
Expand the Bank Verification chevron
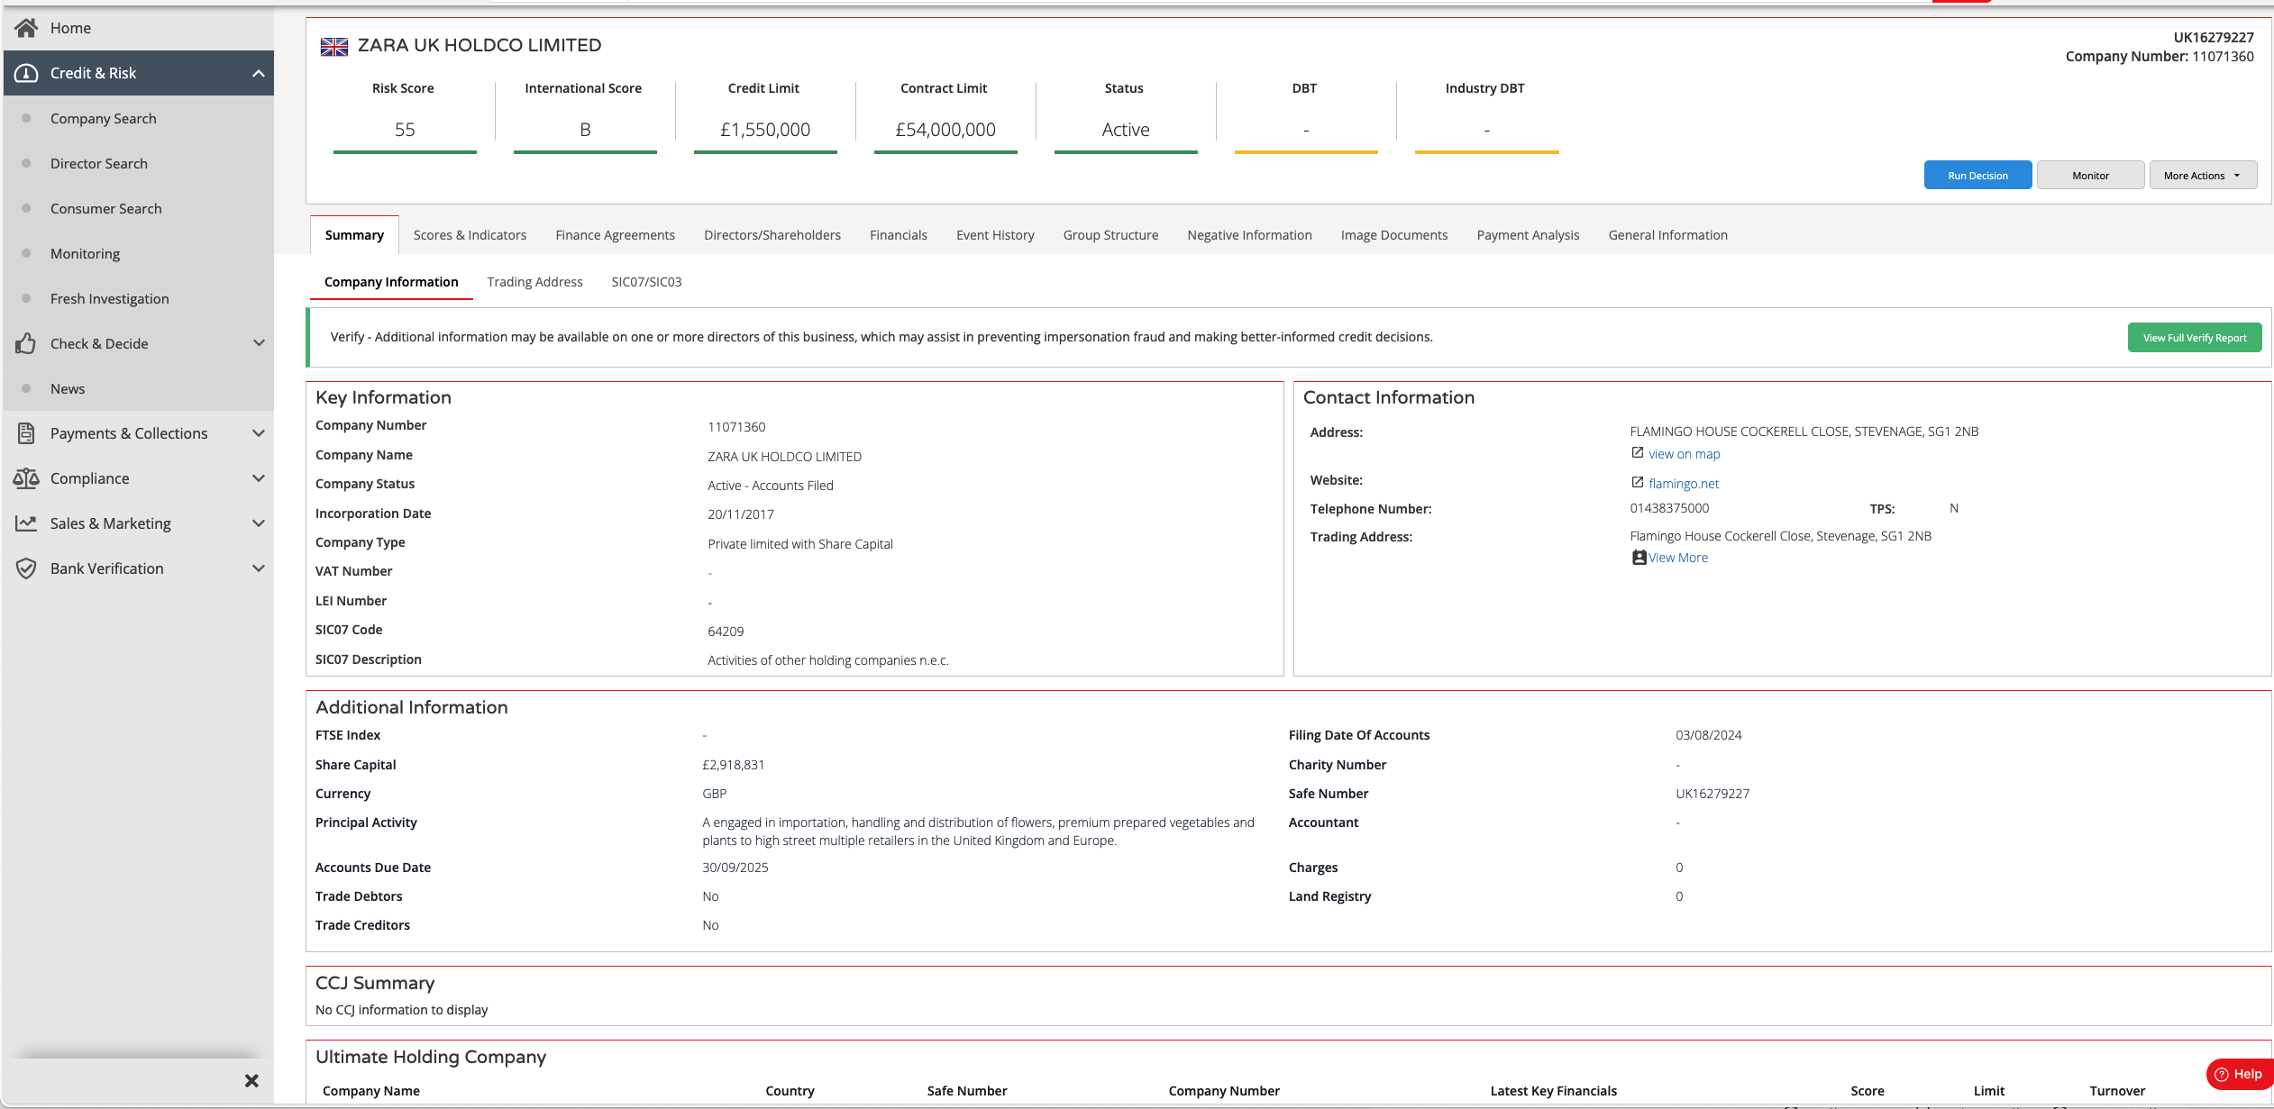(x=259, y=568)
